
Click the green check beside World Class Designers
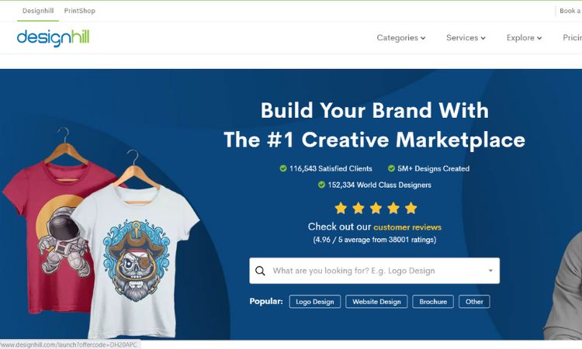[x=321, y=185]
